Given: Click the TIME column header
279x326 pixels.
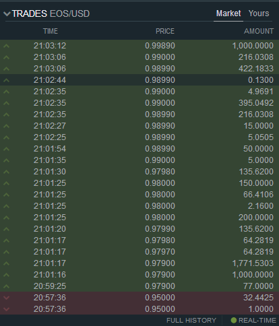Looking at the screenshot, I should coord(51,31).
